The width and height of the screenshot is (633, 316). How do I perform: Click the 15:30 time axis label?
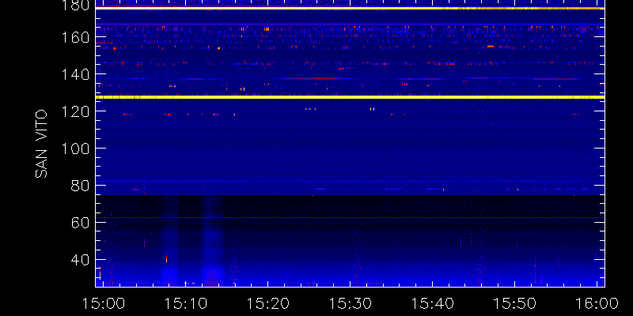(x=350, y=303)
